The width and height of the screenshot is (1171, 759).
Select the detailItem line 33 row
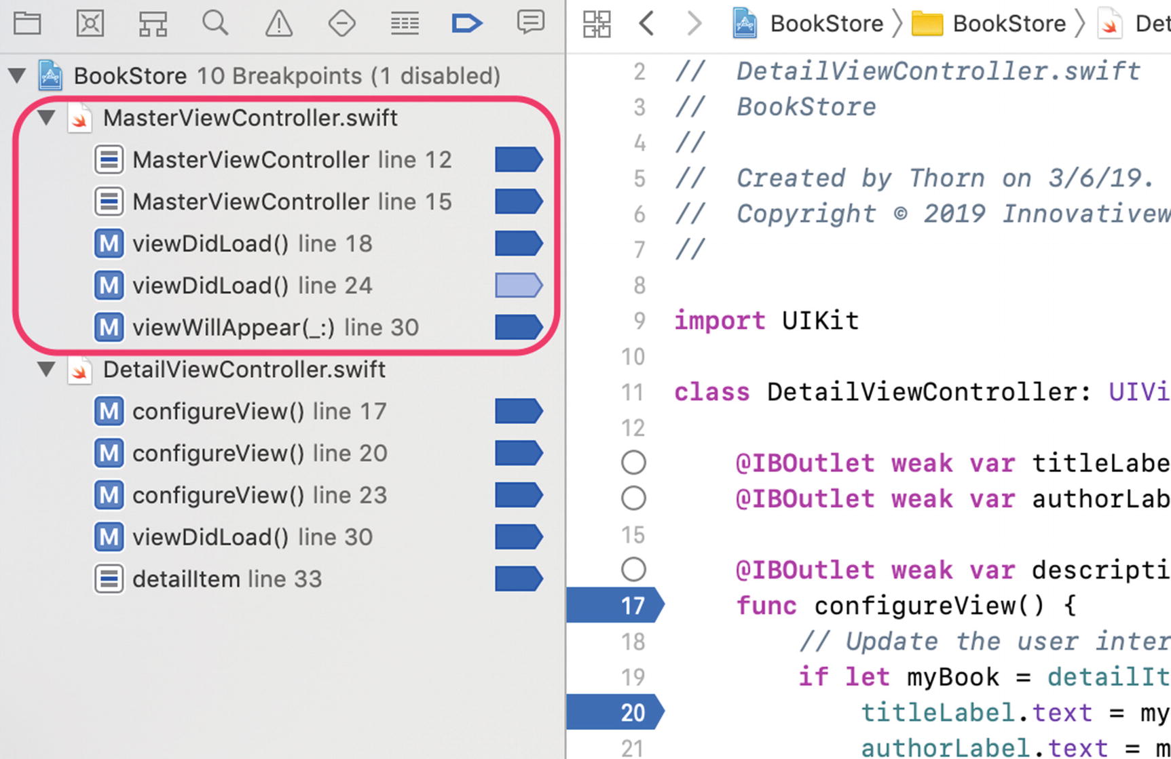coord(282,579)
